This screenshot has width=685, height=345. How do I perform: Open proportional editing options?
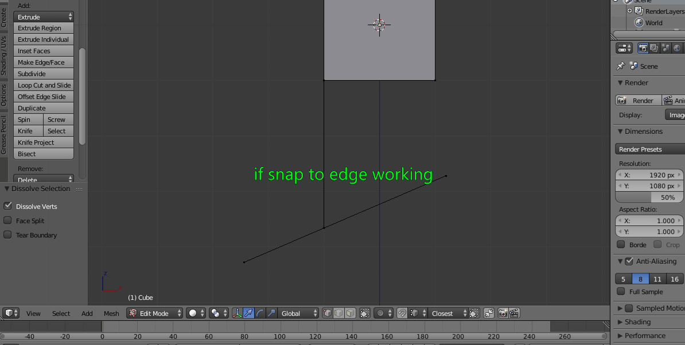(383, 313)
